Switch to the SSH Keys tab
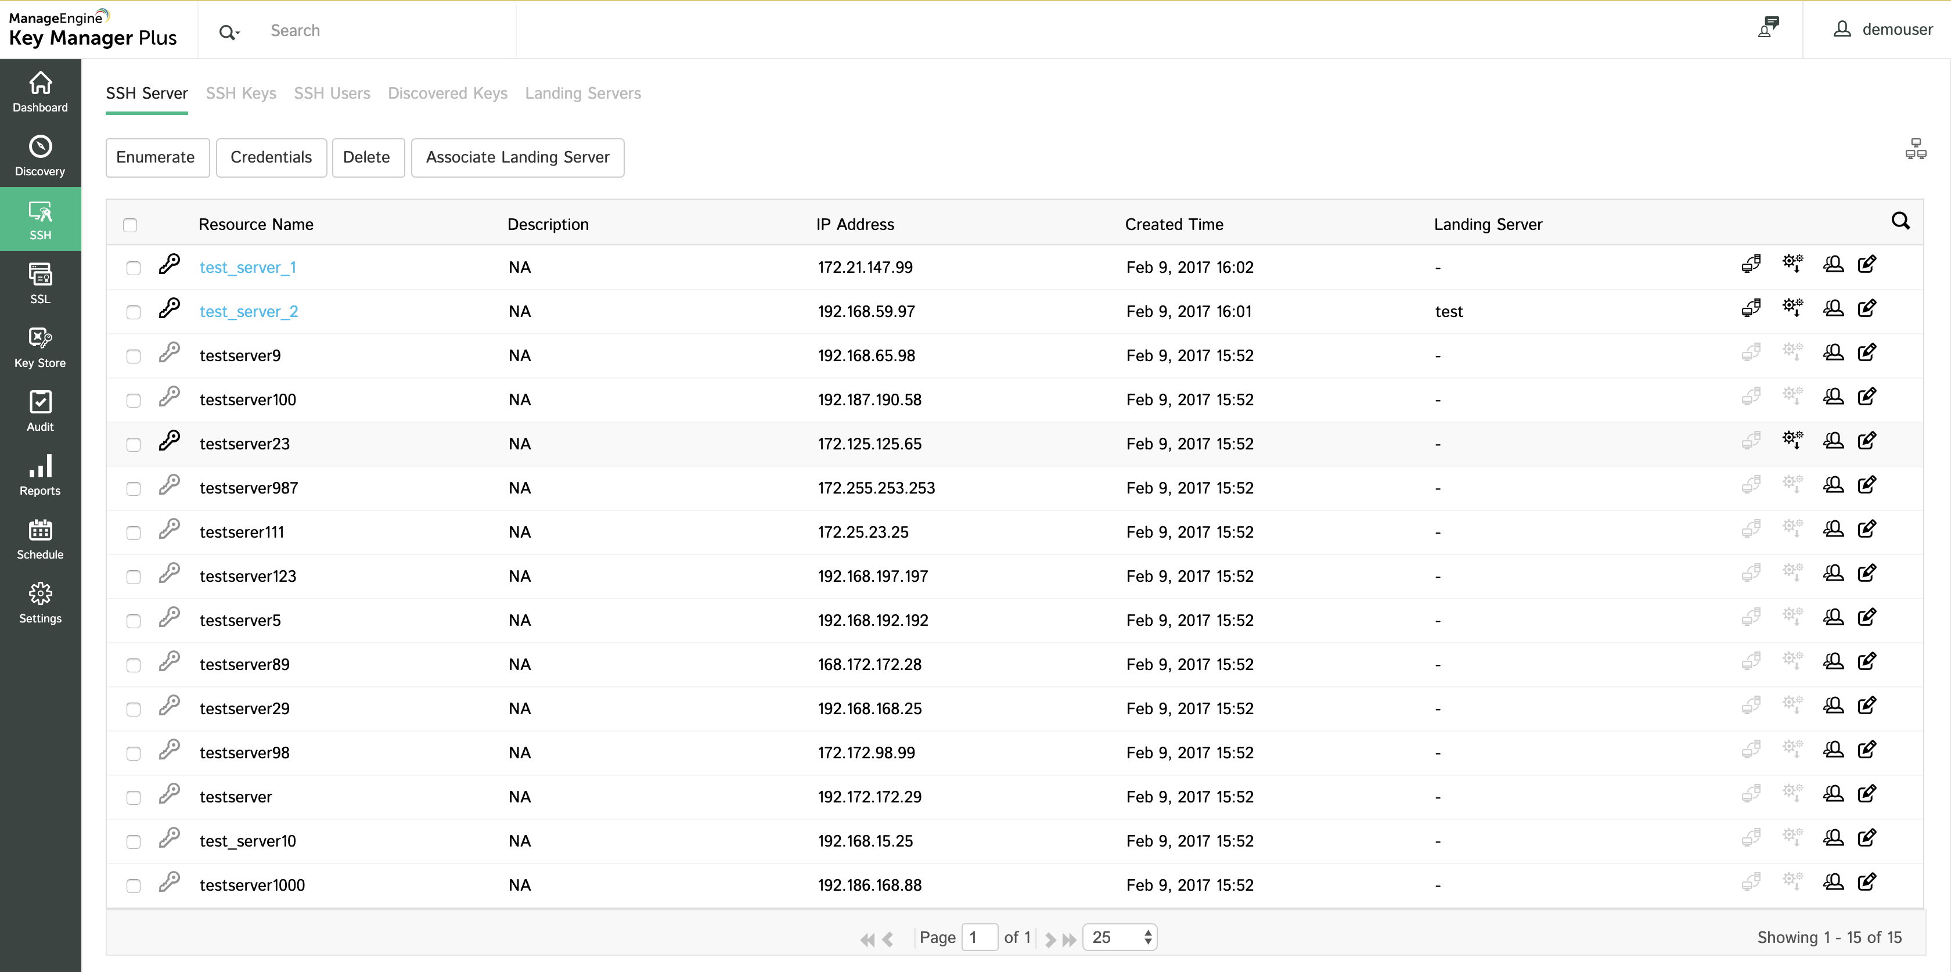The image size is (1951, 972). pos(241,93)
